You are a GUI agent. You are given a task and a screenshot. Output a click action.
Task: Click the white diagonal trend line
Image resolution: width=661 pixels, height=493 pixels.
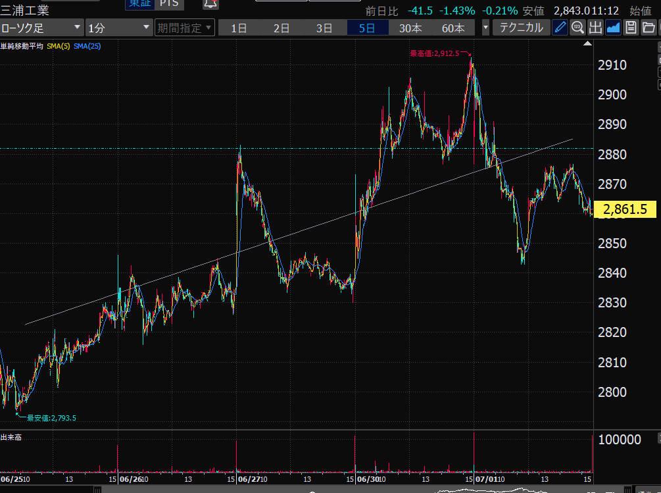click(299, 232)
